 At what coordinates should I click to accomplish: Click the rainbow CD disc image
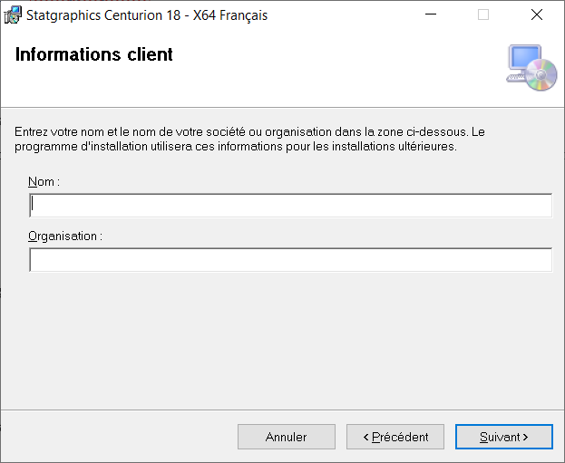[x=541, y=75]
